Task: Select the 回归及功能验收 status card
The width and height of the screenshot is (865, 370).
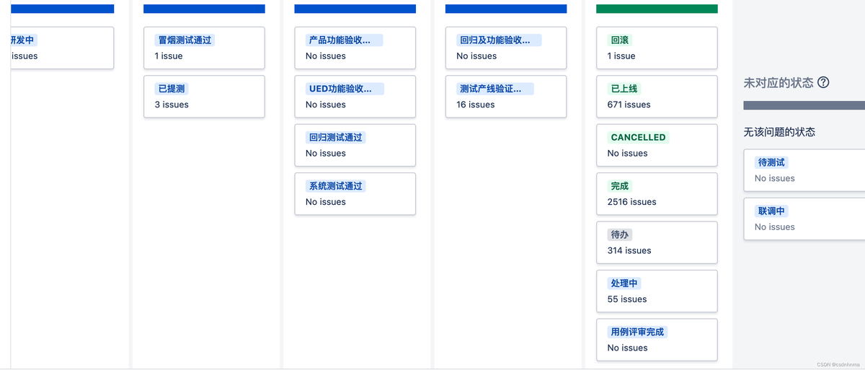Action: pyautogui.click(x=506, y=48)
